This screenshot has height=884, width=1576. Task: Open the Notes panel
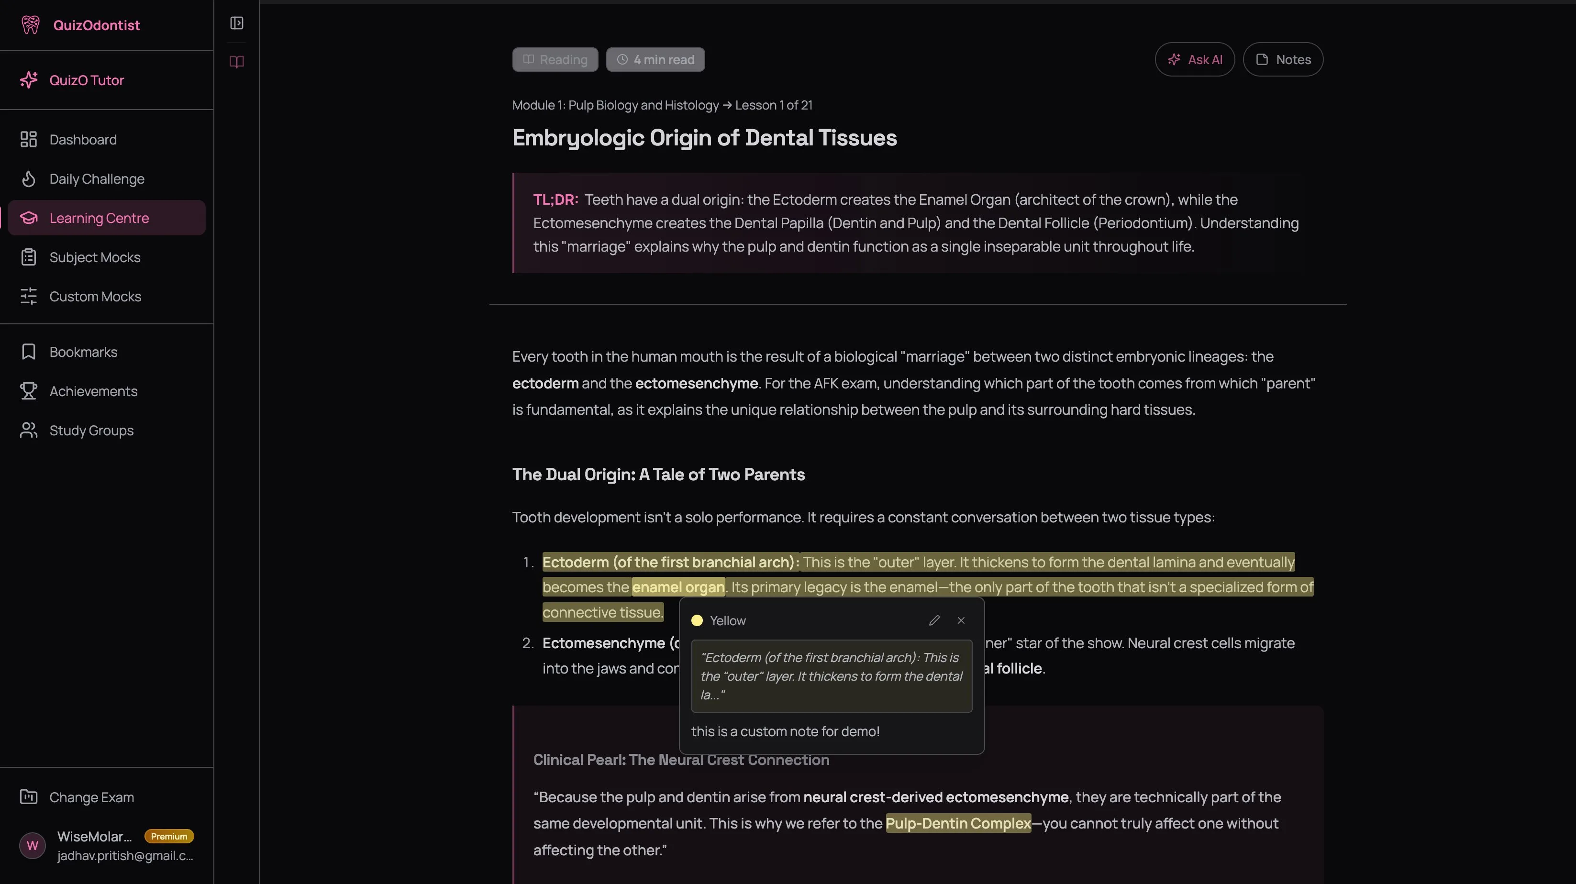pos(1282,59)
